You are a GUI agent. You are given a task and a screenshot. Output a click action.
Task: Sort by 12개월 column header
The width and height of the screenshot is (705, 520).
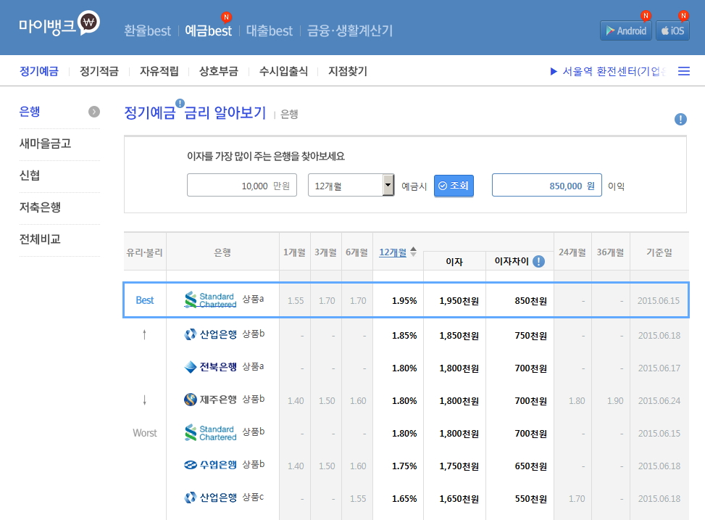click(x=392, y=252)
